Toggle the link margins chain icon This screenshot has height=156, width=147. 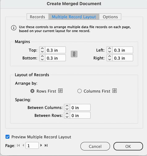click(x=74, y=54)
